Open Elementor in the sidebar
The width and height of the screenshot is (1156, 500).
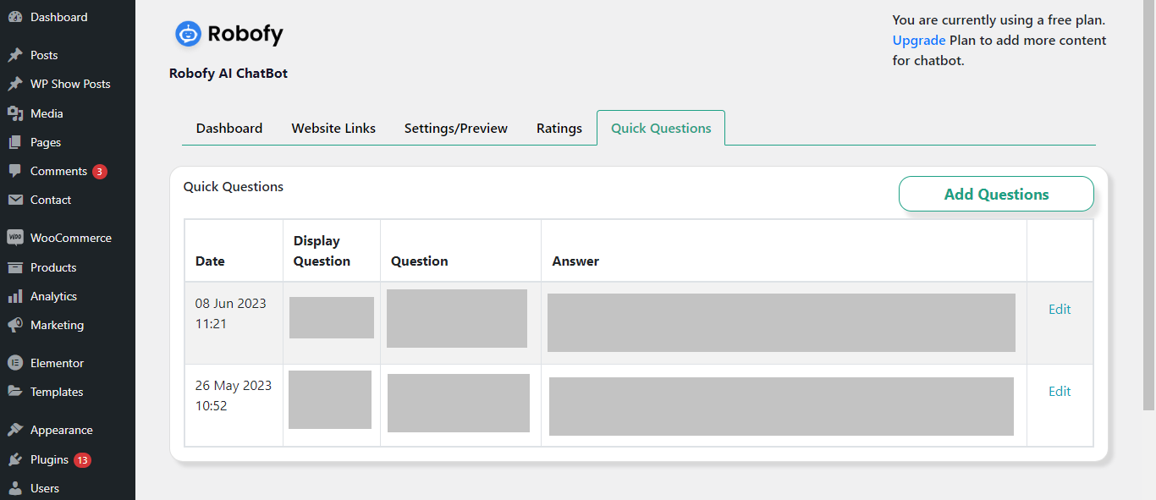57,363
